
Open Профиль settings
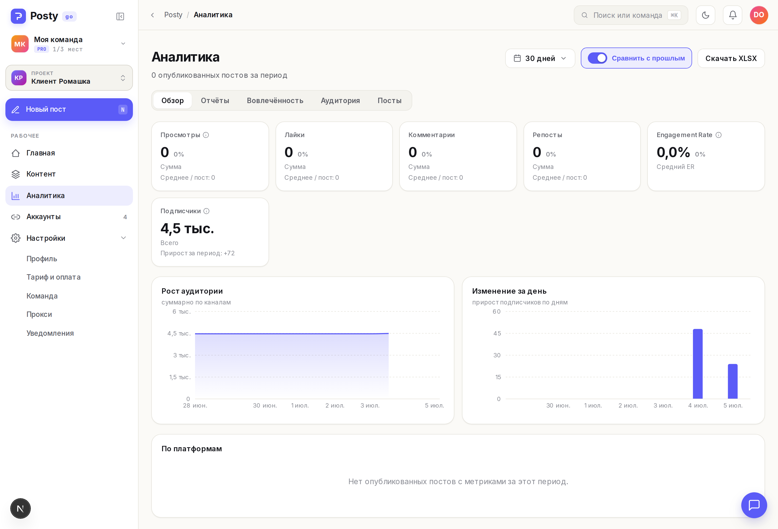[x=42, y=259]
